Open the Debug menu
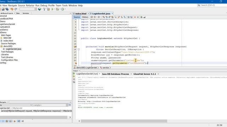The height and width of the screenshot is (127, 227). [x=44, y=6]
